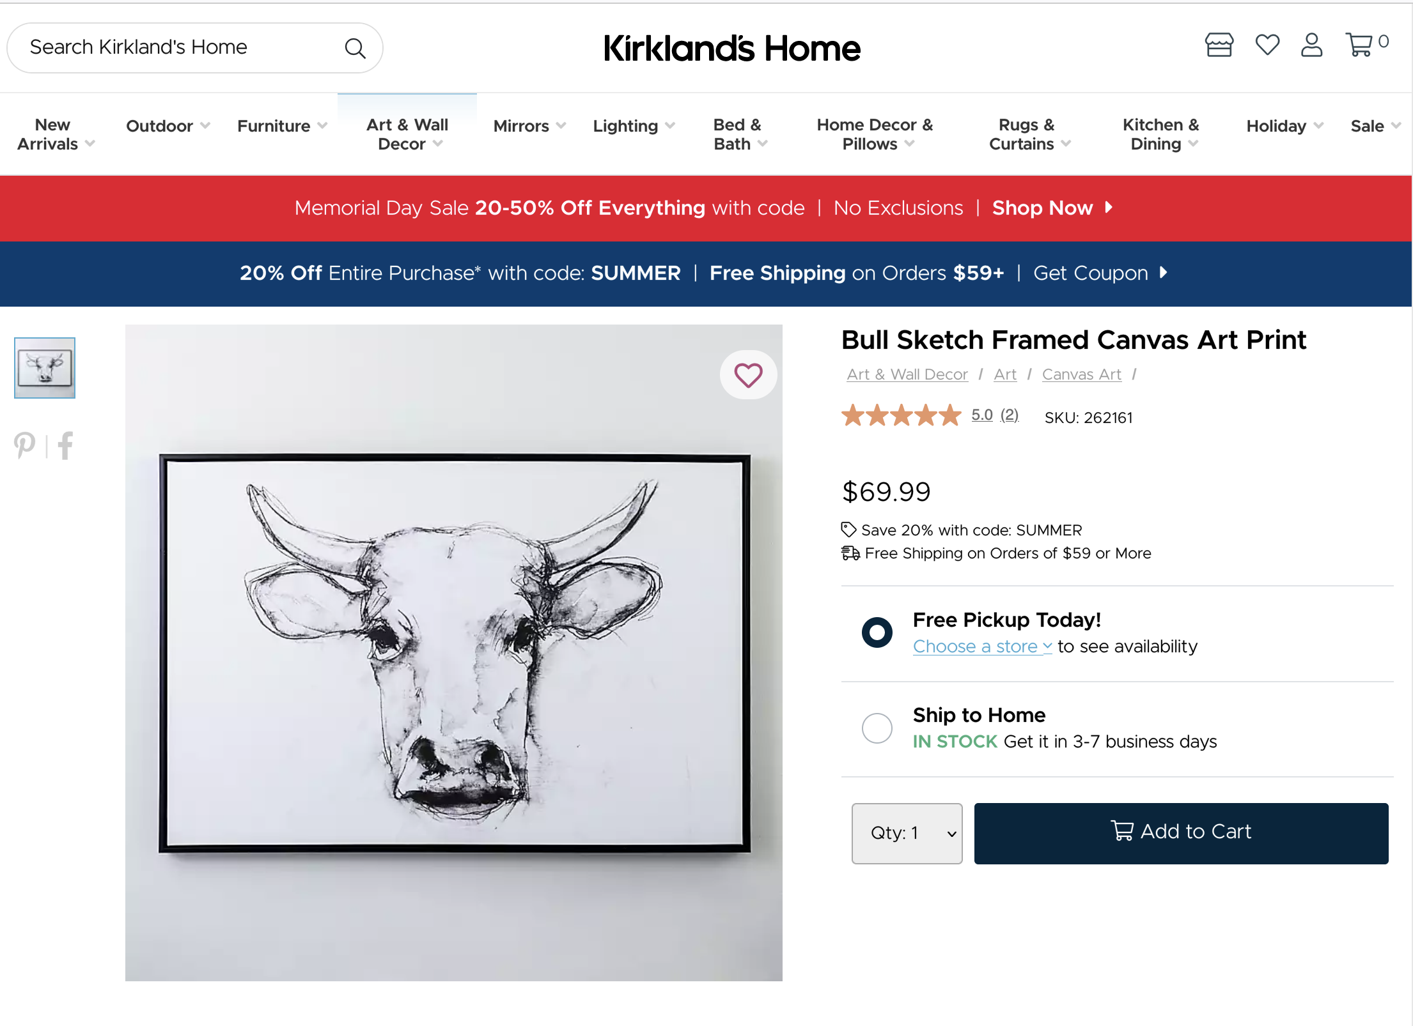Select Ship to Home radio button

click(877, 728)
